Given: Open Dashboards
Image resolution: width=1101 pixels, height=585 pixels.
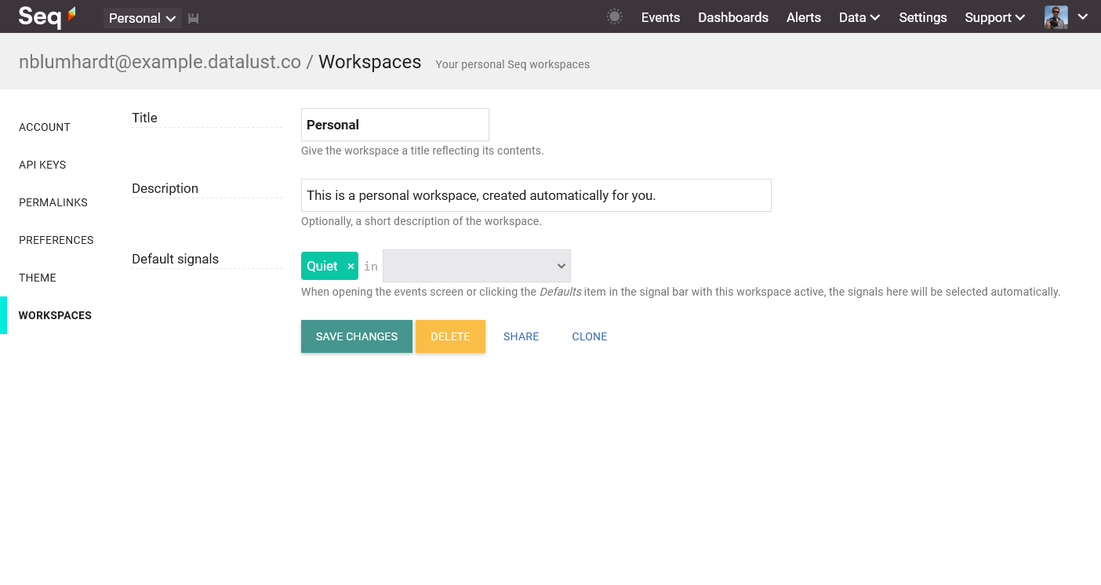Looking at the screenshot, I should point(733,17).
